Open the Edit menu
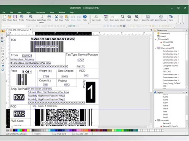 tap(11, 12)
